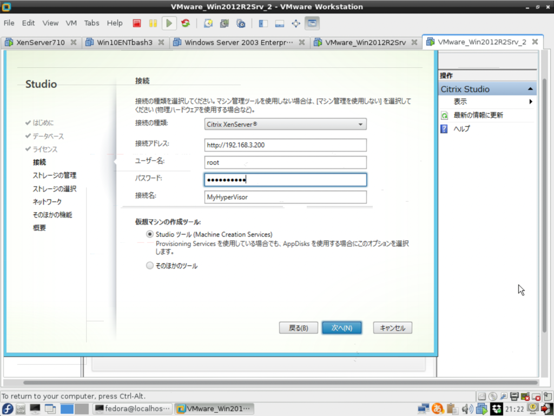Viewport: 554px width, 416px height.
Task: Click the vertical scrollbar of the VM view
Action: [x=544, y=205]
